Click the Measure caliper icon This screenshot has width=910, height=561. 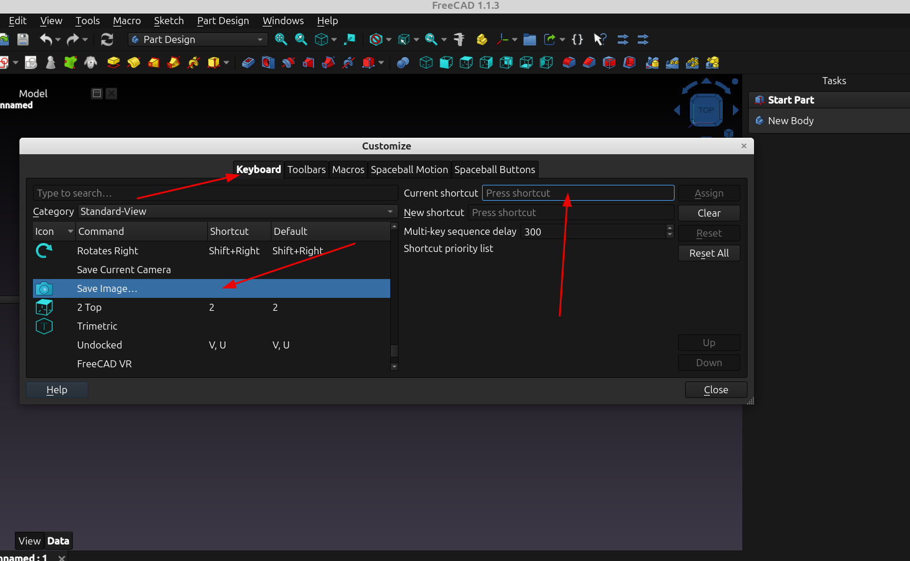459,39
